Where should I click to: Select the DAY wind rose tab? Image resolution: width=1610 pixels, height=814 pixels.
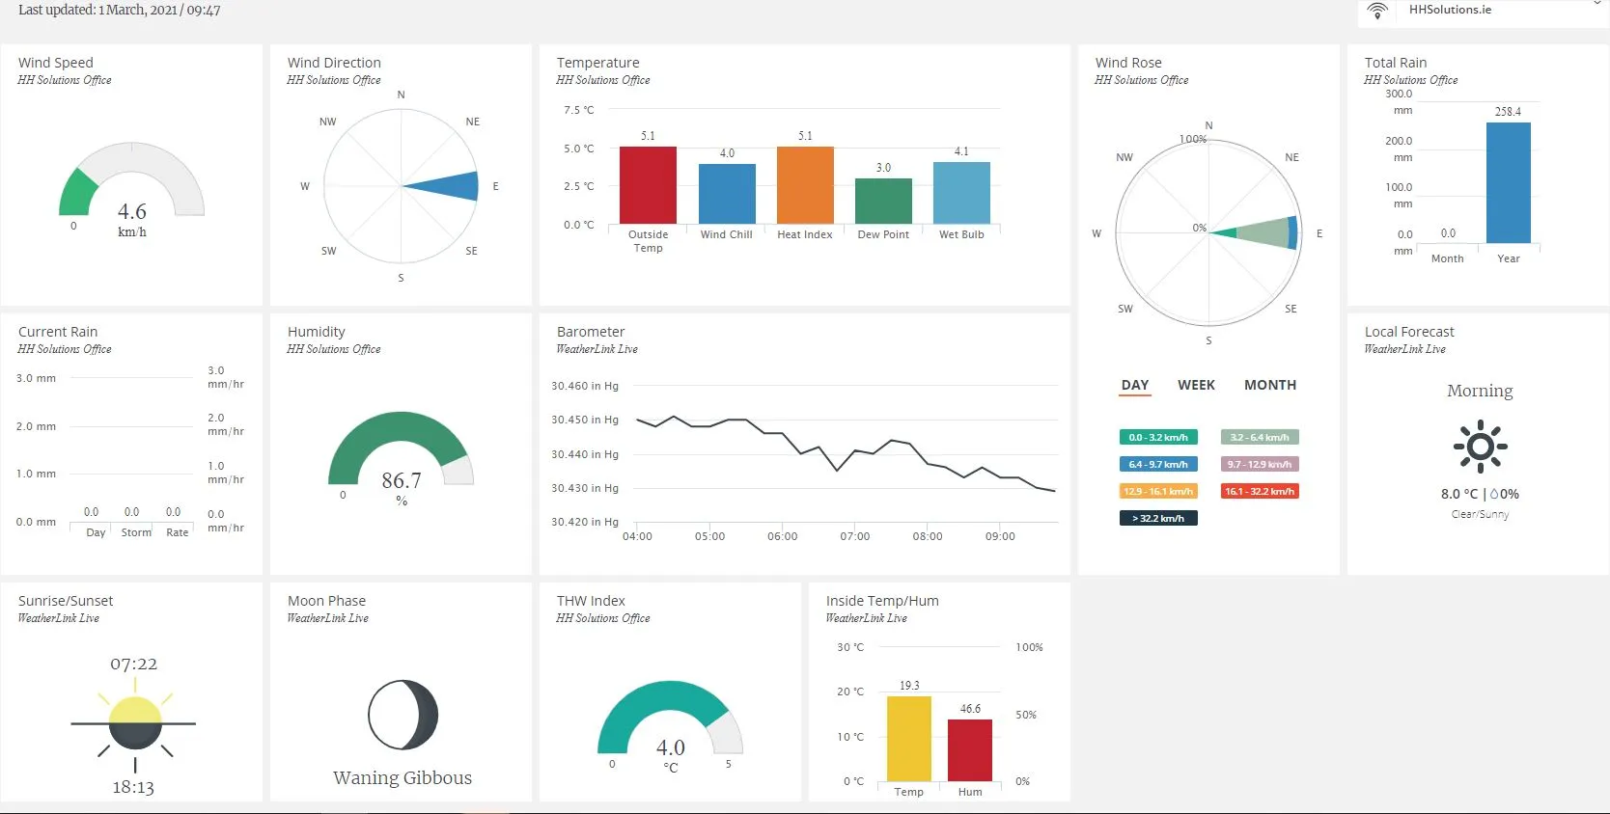pyautogui.click(x=1135, y=386)
